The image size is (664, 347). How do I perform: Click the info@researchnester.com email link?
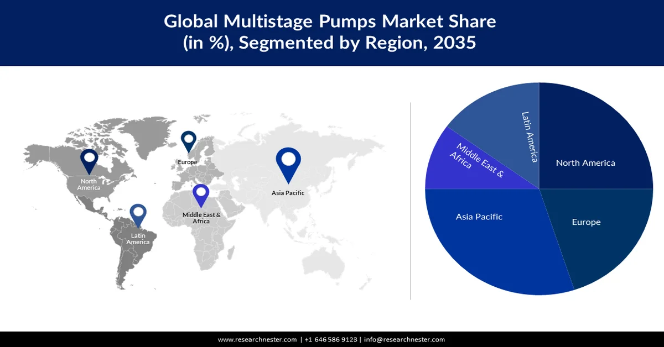coord(404,340)
